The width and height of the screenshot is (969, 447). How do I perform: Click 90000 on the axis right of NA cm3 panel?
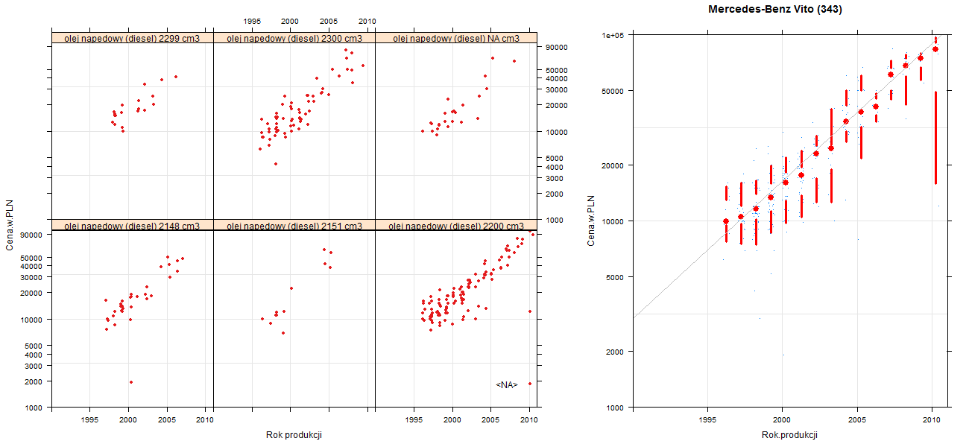558,47
